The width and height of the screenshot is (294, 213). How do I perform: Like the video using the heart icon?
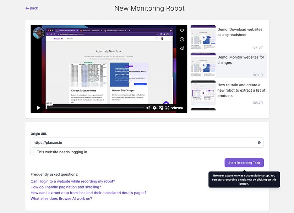(181, 30)
